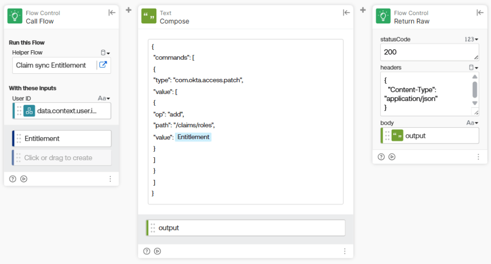The height and width of the screenshot is (264, 491).
Task: Open the Return Raw card options menu
Action: click(478, 157)
